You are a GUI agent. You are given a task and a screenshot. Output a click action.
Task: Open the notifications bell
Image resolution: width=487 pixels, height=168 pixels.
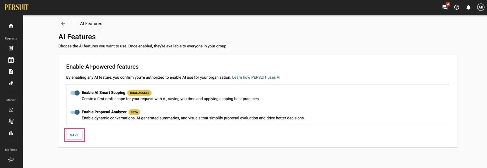pos(468,7)
